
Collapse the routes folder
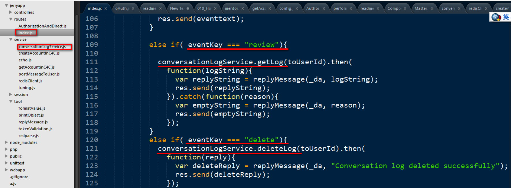tap(11, 19)
